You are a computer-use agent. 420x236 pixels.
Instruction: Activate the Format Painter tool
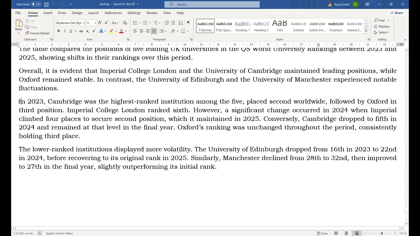pos(37,33)
